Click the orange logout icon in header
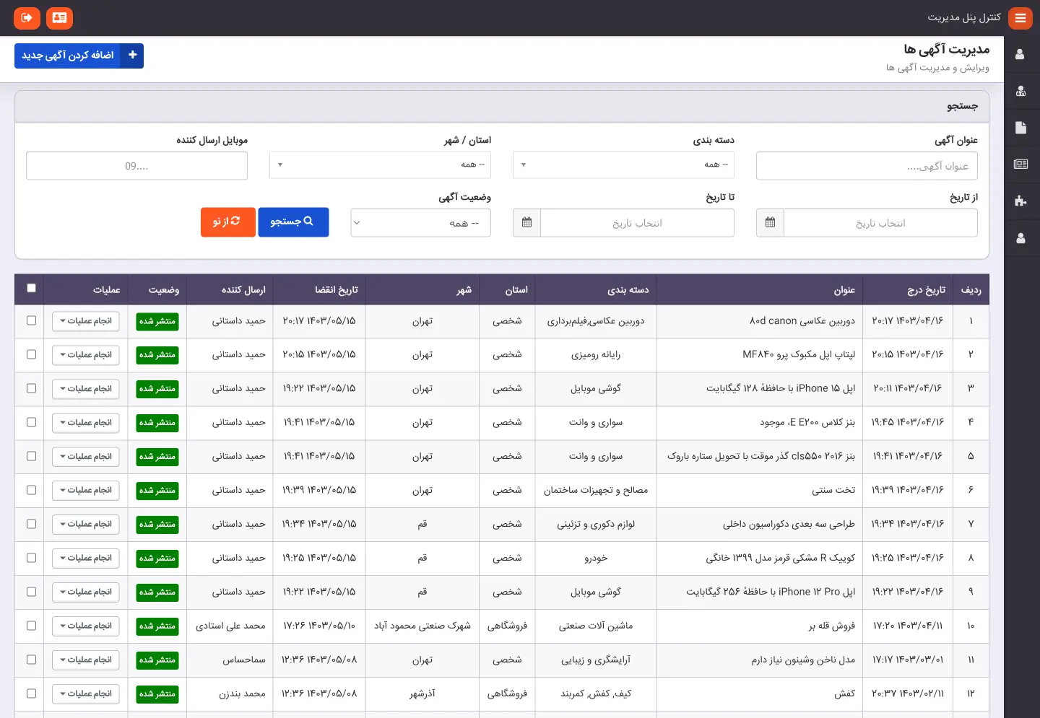 coord(27,18)
